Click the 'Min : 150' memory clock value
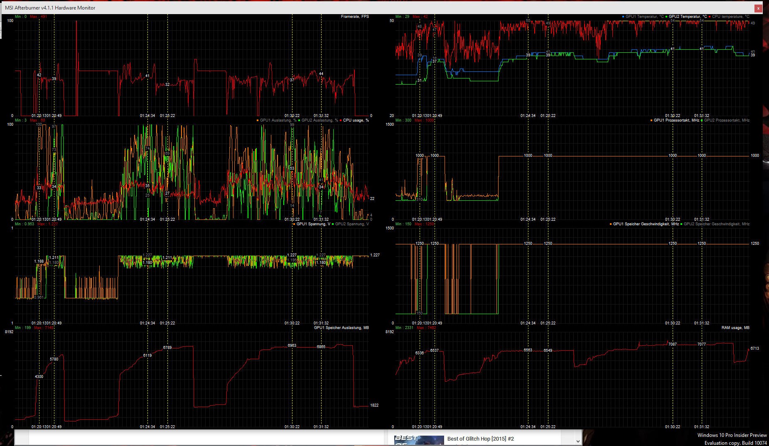769x446 pixels. tap(403, 224)
